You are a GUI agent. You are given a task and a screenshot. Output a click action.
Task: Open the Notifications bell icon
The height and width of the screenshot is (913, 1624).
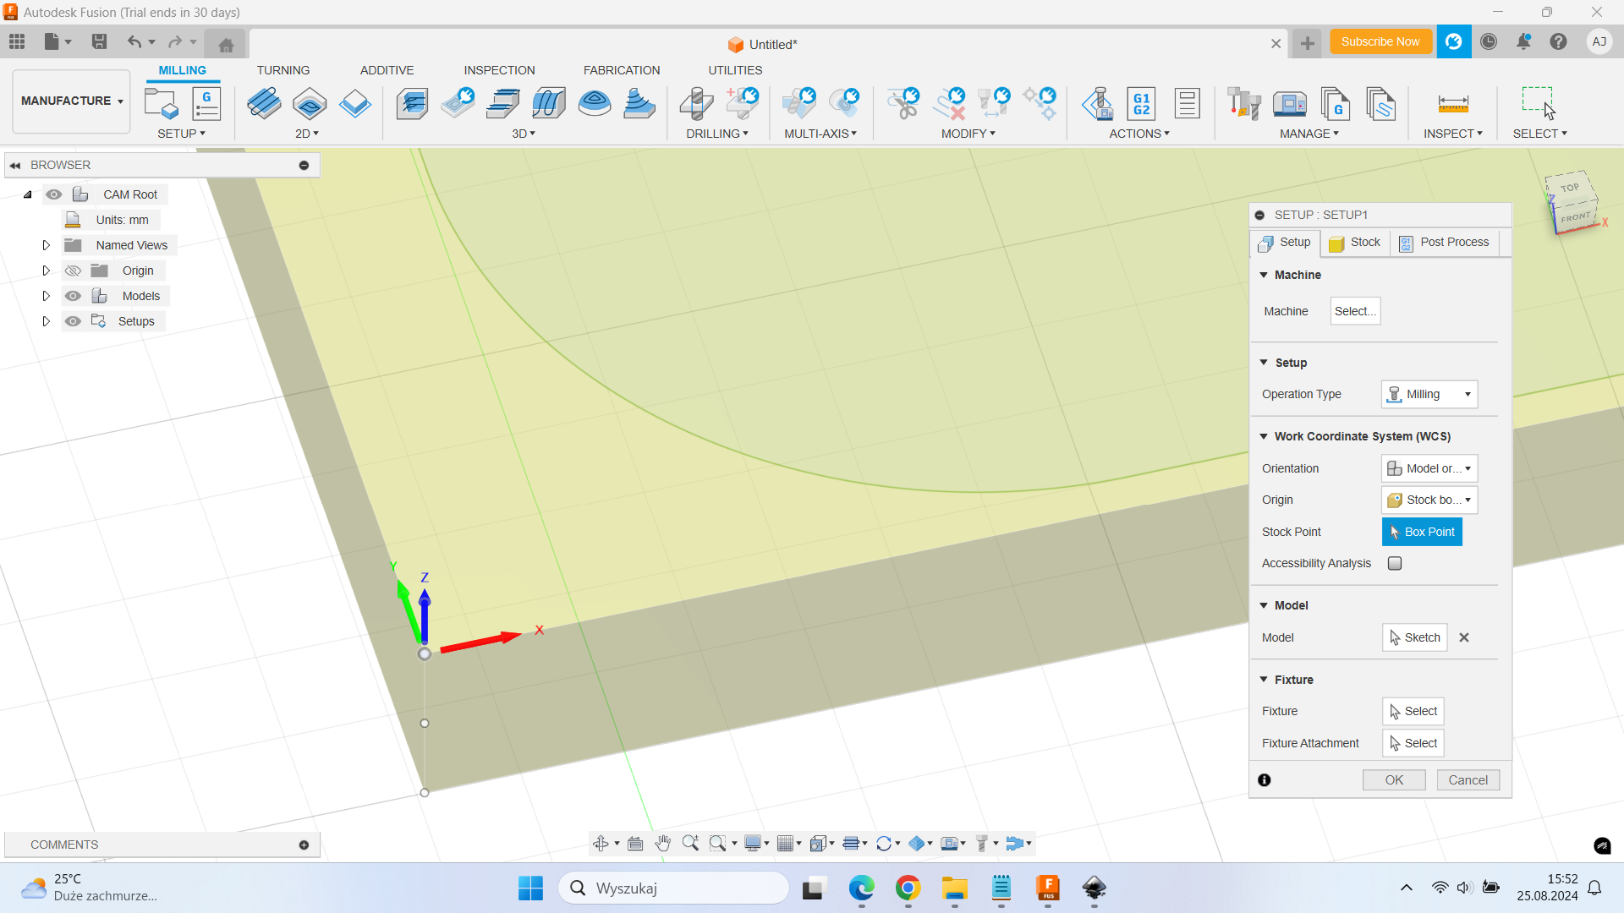click(x=1523, y=41)
